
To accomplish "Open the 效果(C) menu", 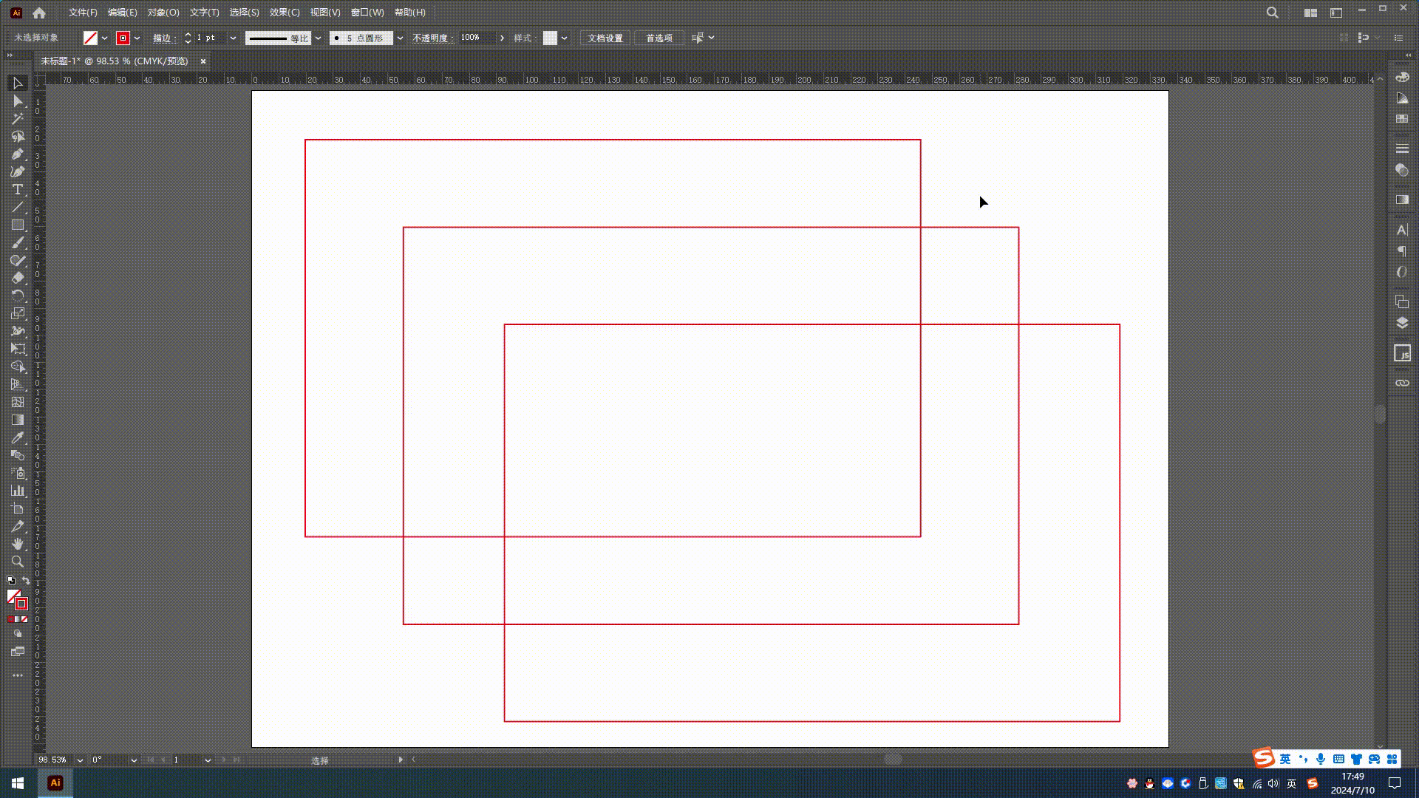I will (285, 13).
